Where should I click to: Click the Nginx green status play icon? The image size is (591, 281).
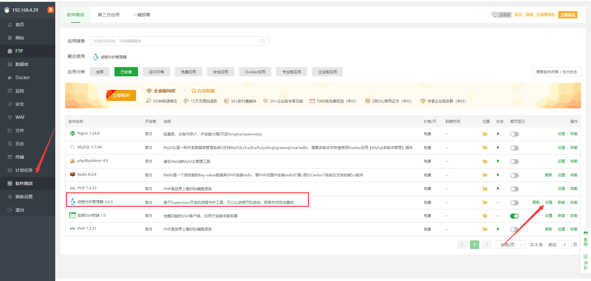(498, 134)
